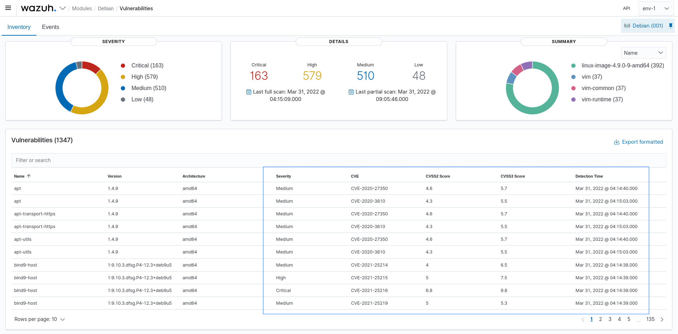Screen dimensions: 678x334
Task: Open the env-1 API environment dropdown
Action: tap(655, 8)
